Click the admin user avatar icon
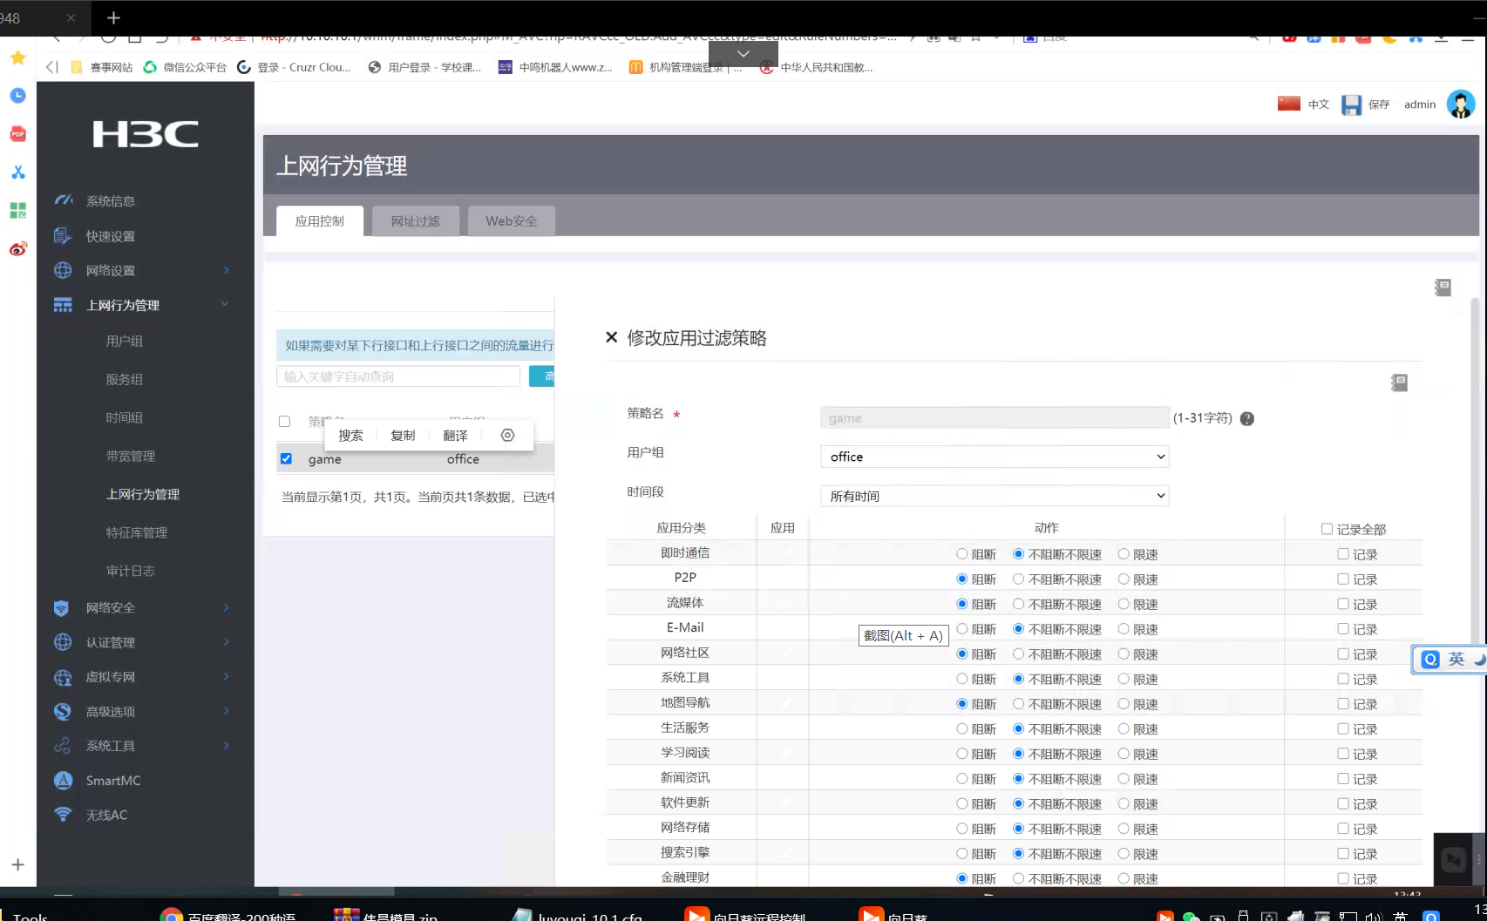The width and height of the screenshot is (1487, 921). (1460, 105)
